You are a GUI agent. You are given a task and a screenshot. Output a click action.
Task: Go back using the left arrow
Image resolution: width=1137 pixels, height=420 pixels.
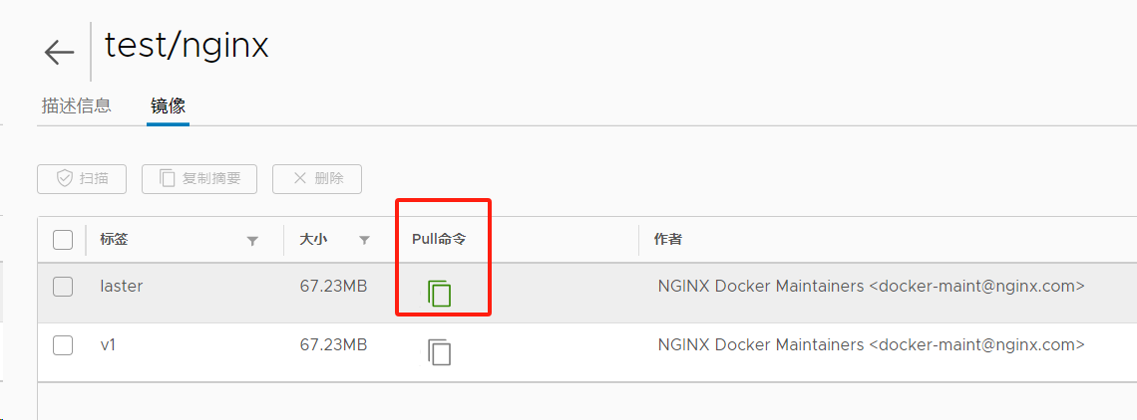60,52
